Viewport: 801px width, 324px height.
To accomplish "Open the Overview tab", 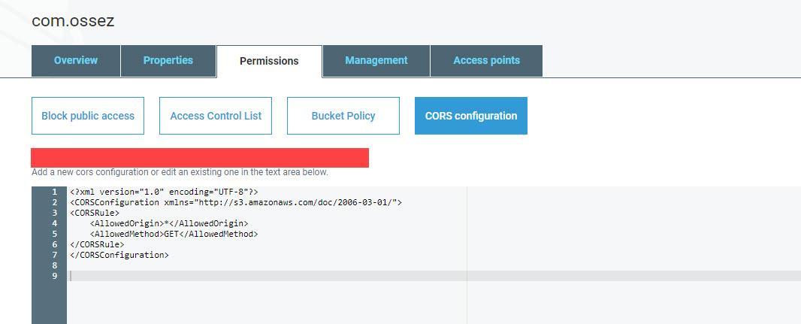I will click(x=76, y=61).
